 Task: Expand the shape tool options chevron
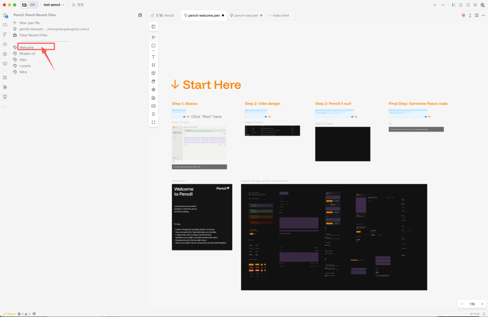coord(154,51)
